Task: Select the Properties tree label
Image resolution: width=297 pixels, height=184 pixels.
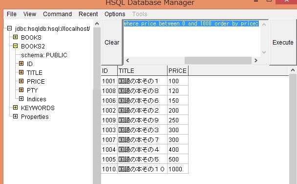Action: click(x=35, y=117)
